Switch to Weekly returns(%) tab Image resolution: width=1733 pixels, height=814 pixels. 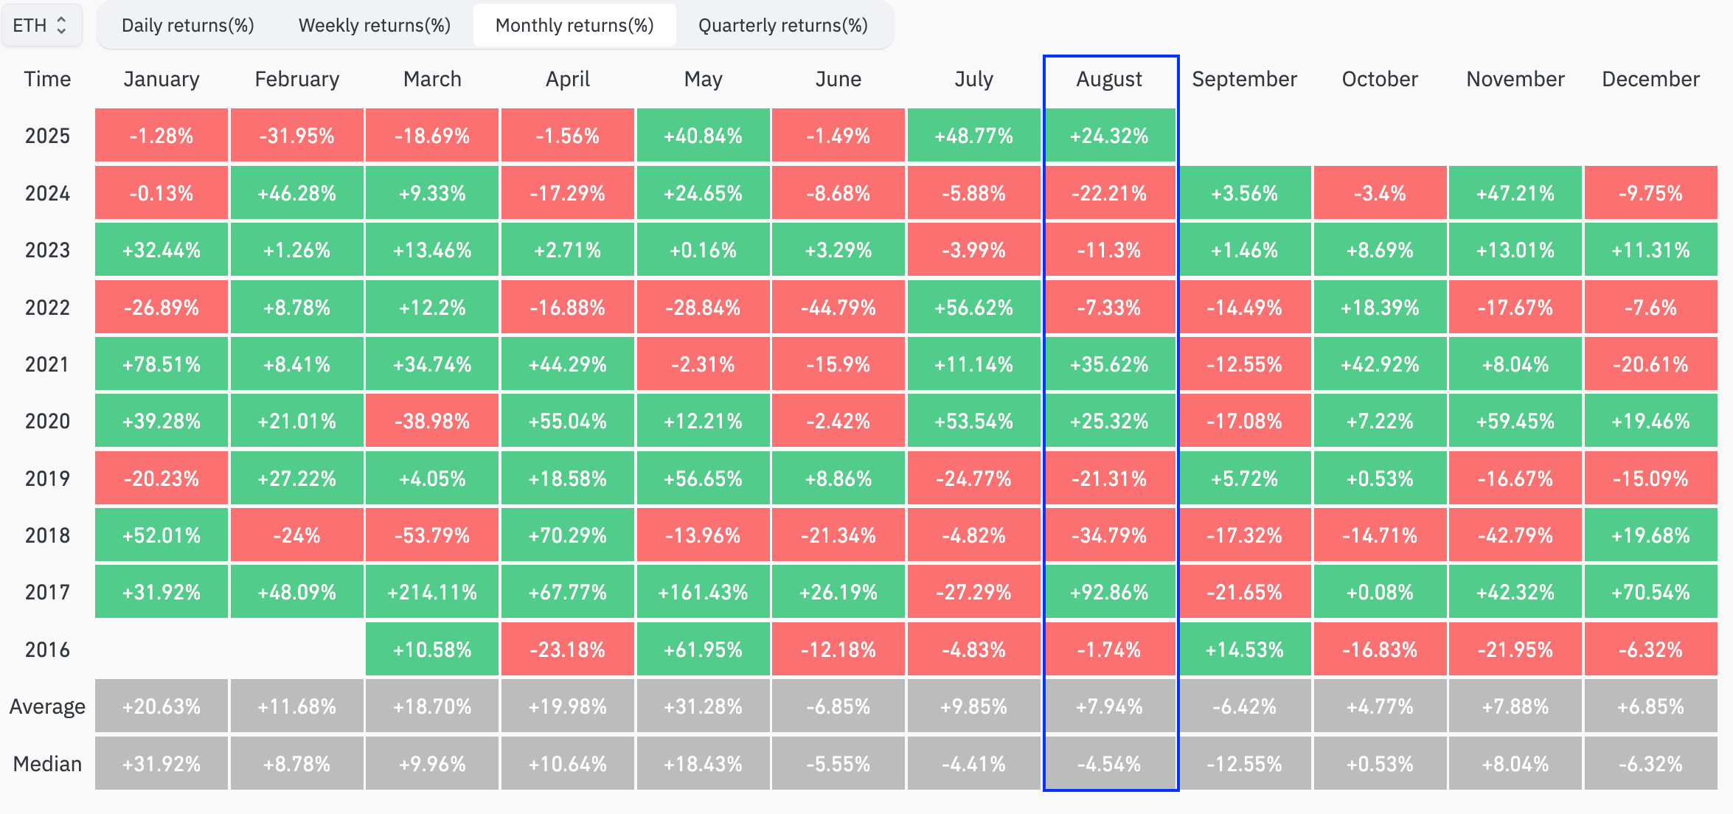[x=374, y=26]
